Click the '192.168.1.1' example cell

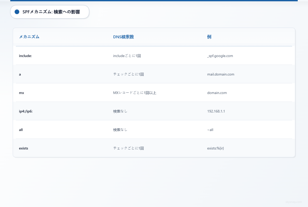[x=216, y=111]
